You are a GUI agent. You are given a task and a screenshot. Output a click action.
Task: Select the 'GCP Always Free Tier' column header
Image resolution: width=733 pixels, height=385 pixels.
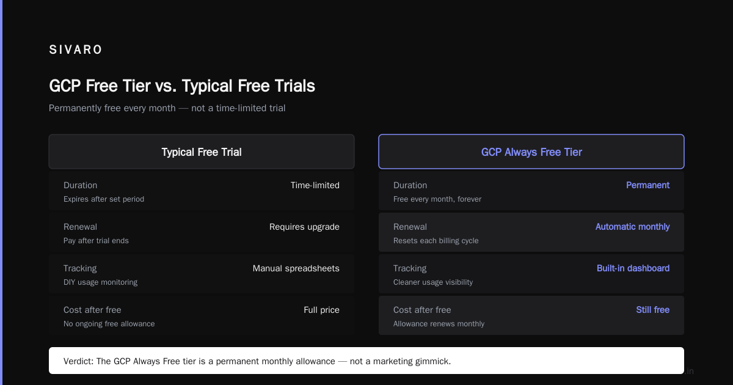(531, 152)
